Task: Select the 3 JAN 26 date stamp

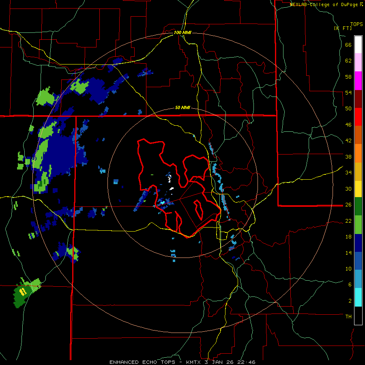Action: (x=219, y=362)
